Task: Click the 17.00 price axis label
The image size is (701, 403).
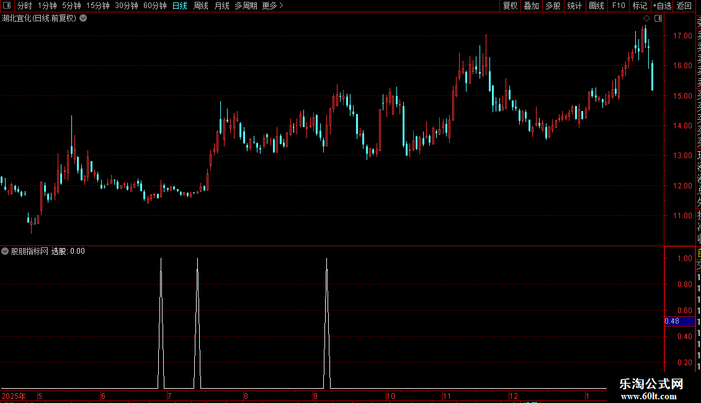Action: tap(682, 36)
